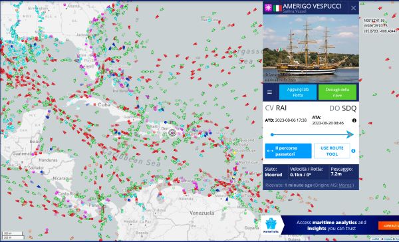Click the blue info icon beside Use Route Tool
Viewport: 399px width, 242px height.
[x=353, y=151]
